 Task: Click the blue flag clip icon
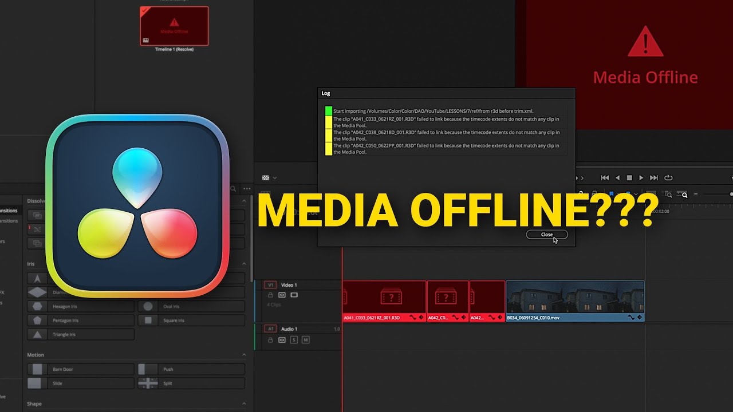pos(612,193)
